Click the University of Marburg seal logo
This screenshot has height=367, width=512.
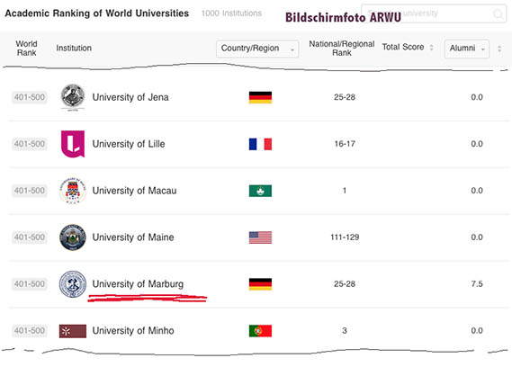[x=73, y=284]
